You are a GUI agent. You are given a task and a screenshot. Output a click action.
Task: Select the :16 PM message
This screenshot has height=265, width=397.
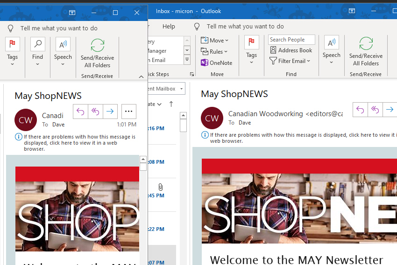point(162,128)
